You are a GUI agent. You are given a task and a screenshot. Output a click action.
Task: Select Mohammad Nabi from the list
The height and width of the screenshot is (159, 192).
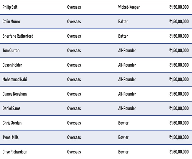coord(14,79)
